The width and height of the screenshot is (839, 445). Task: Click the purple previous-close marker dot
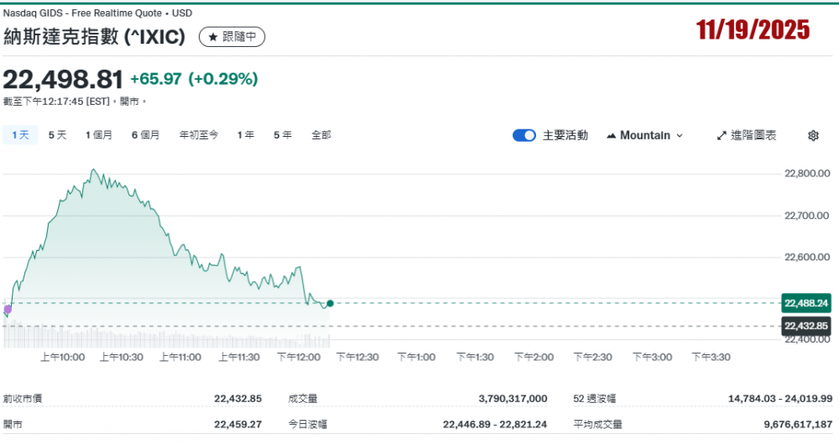click(8, 310)
